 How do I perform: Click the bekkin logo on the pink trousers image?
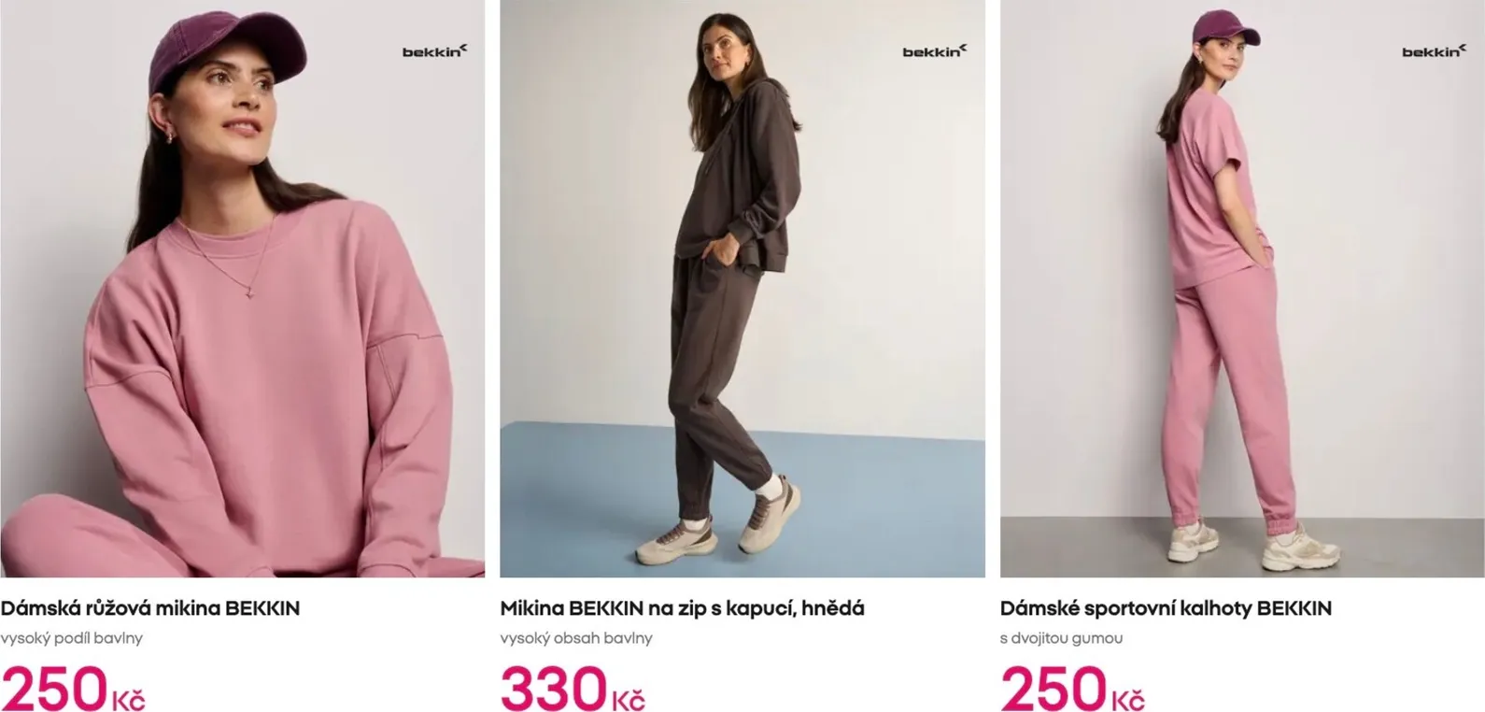(1435, 50)
